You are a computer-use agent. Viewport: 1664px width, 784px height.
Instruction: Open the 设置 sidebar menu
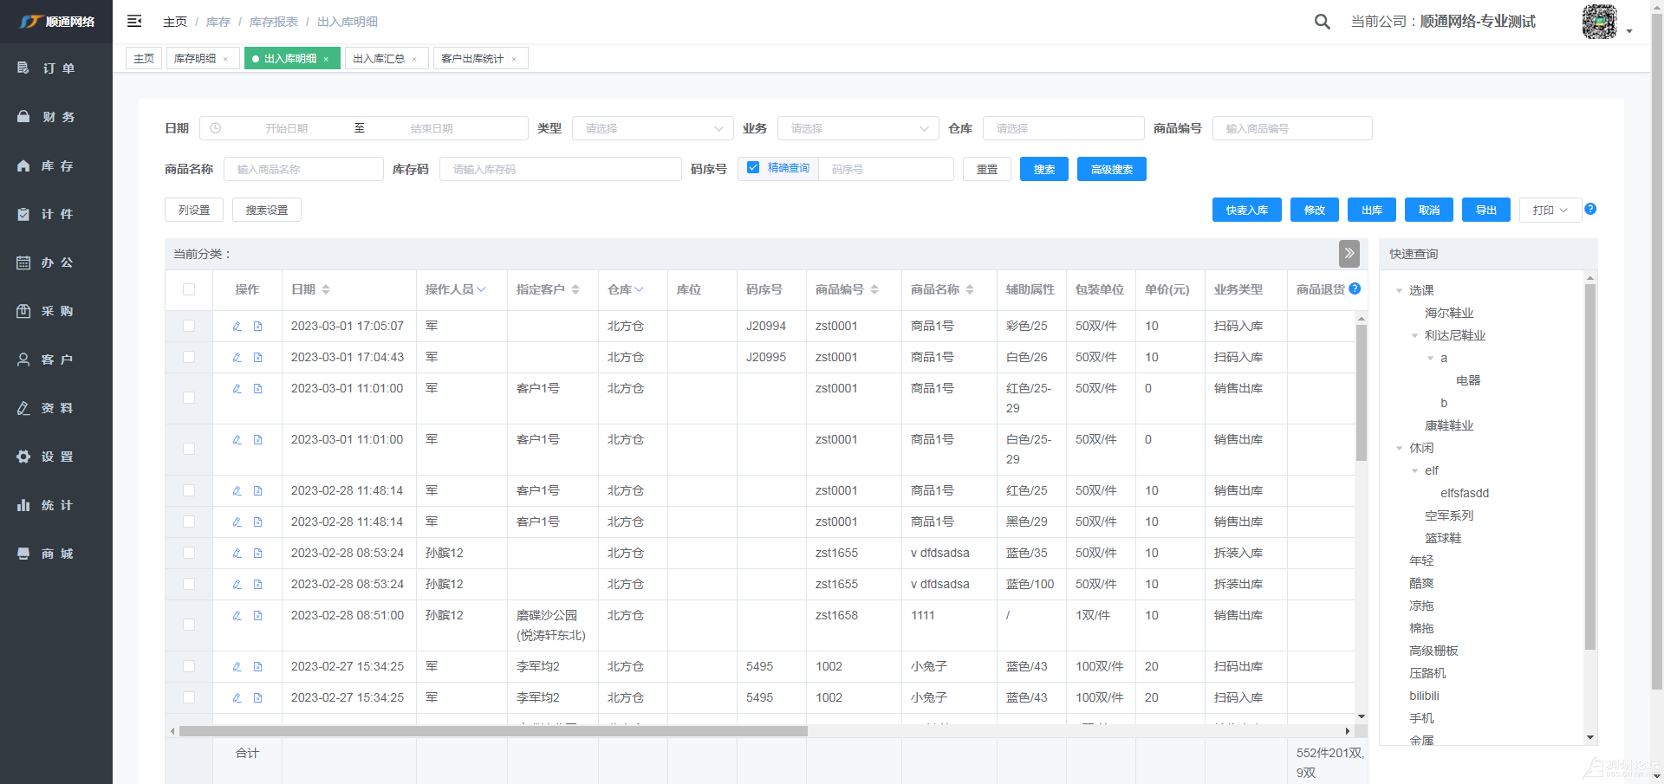point(56,457)
